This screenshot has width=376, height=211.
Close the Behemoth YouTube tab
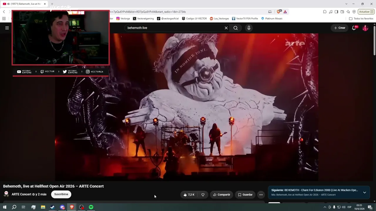(x=45, y=4)
